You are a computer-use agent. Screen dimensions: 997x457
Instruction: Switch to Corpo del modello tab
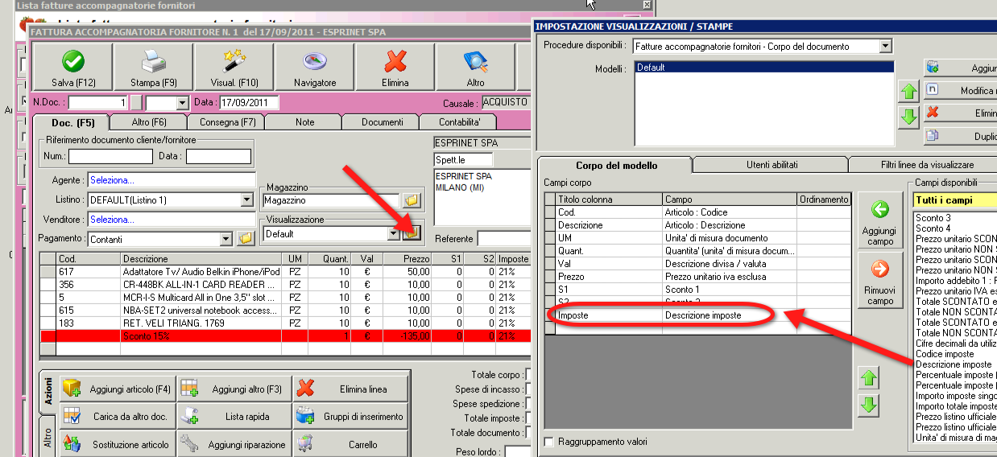coord(616,165)
